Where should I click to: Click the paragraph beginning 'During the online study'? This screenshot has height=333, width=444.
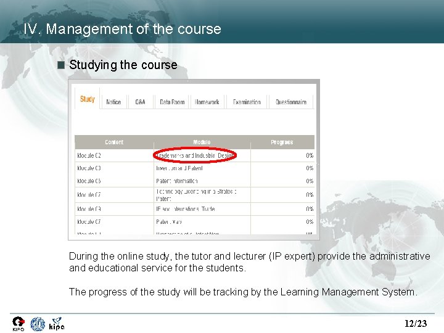pyautogui.click(x=250, y=262)
